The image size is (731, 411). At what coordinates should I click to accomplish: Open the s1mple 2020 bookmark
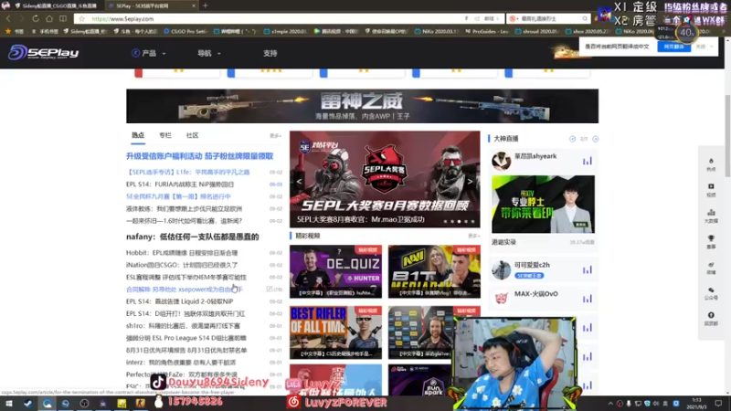285,31
